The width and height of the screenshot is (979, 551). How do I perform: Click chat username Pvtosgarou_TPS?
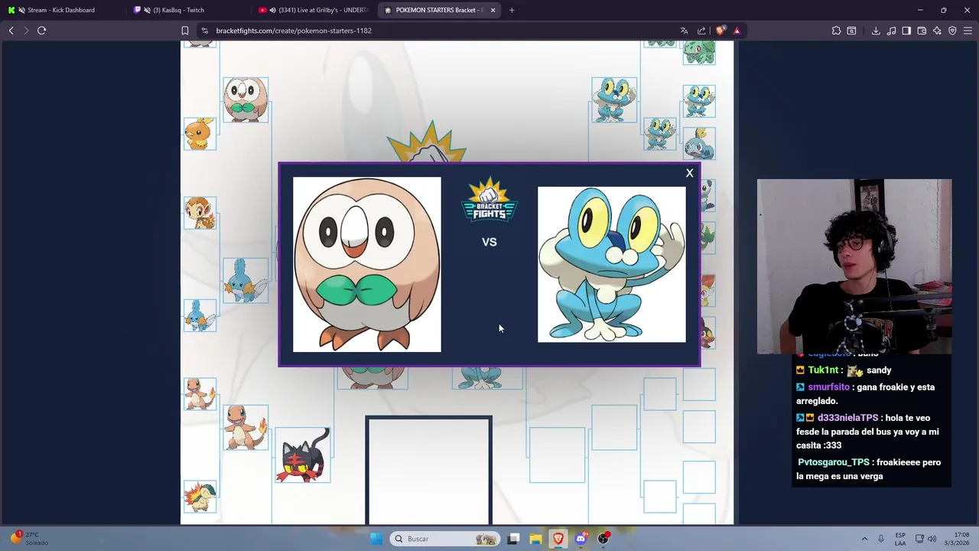point(833,462)
